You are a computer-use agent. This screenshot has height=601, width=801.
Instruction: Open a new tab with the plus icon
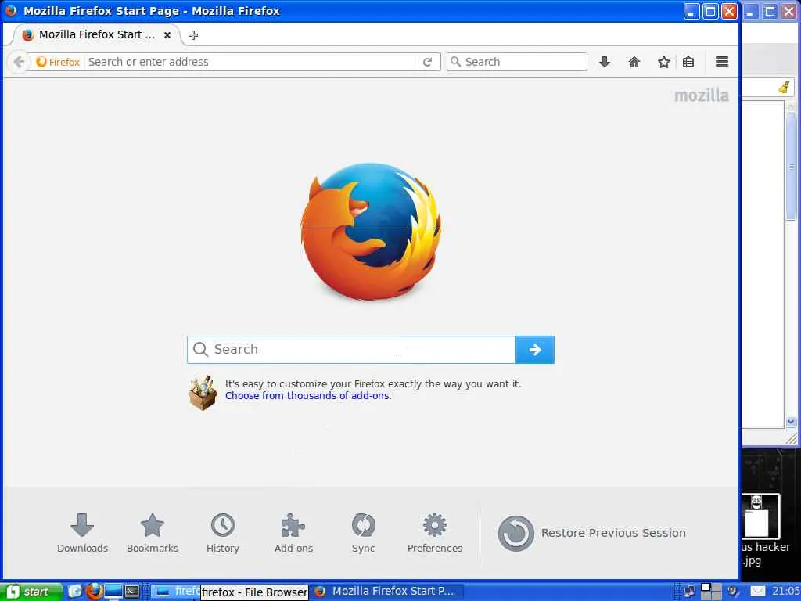pos(193,35)
